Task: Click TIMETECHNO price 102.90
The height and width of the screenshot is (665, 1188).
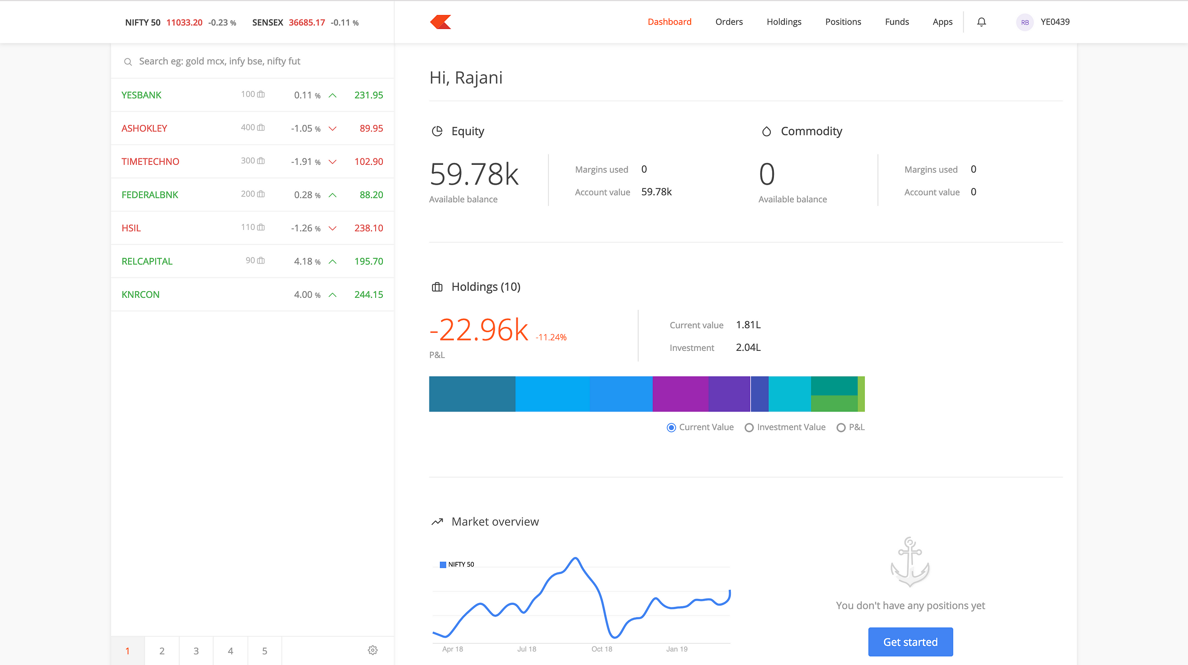Action: point(368,162)
